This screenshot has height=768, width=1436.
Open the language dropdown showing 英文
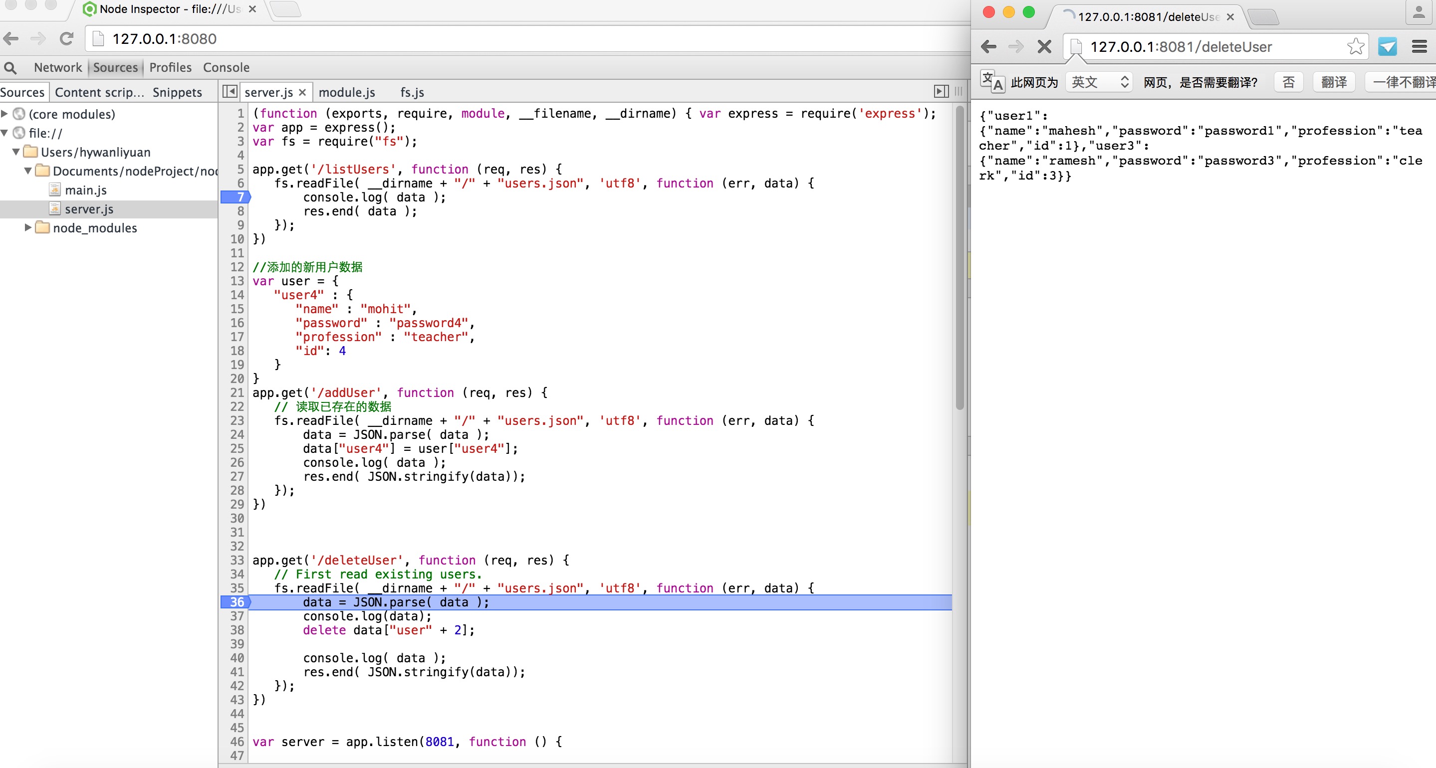pyautogui.click(x=1099, y=82)
